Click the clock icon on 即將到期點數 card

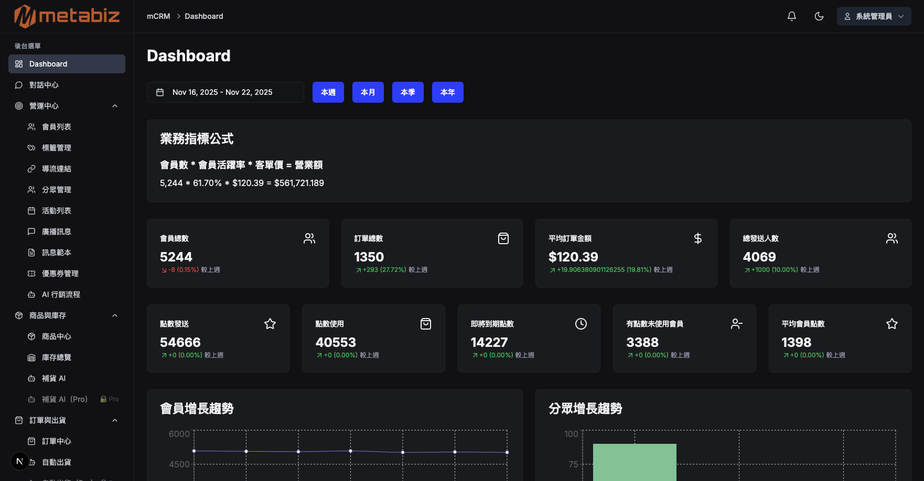(x=581, y=324)
